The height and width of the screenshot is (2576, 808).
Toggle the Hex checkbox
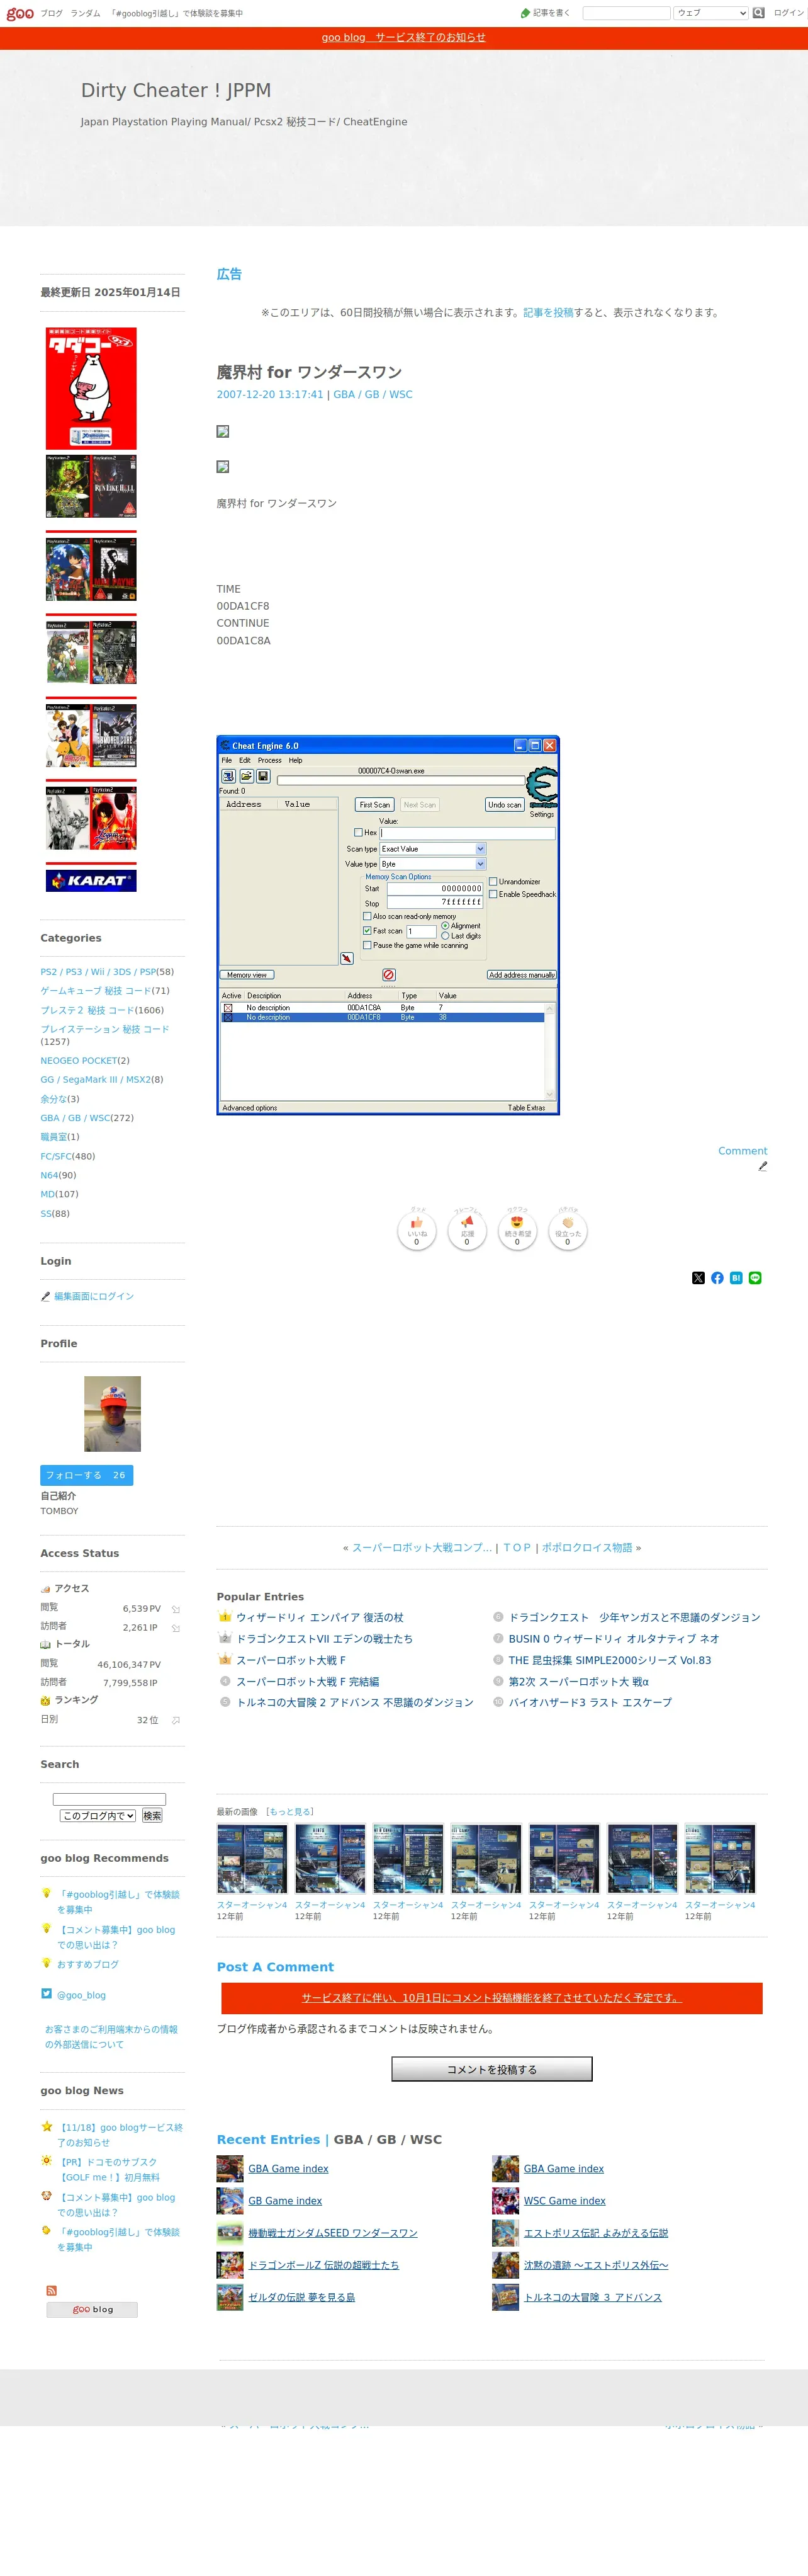tap(359, 832)
